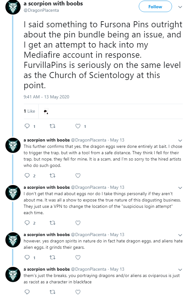Reply to the dragon eggs bait tweet
Image resolution: width=192 pixels, height=297 pixels.
click(x=27, y=175)
